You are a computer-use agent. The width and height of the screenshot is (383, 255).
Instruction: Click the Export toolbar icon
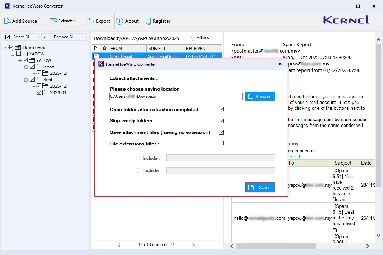pos(90,21)
